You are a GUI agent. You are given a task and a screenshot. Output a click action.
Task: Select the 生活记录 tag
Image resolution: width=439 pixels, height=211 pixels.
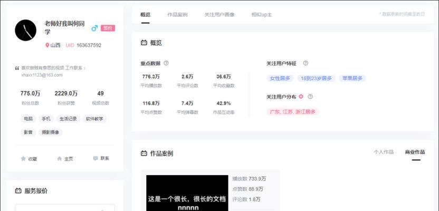pos(68,119)
